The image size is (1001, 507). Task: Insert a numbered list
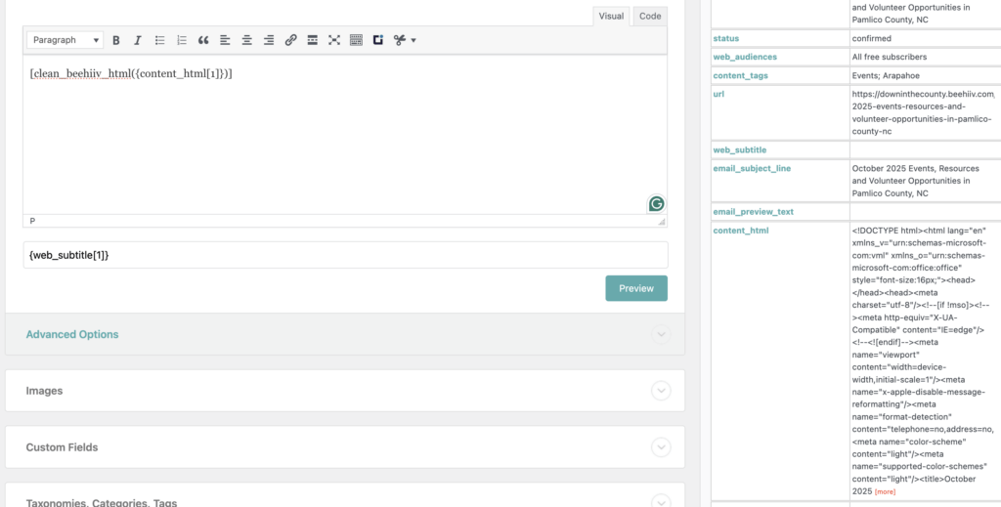[x=182, y=40]
